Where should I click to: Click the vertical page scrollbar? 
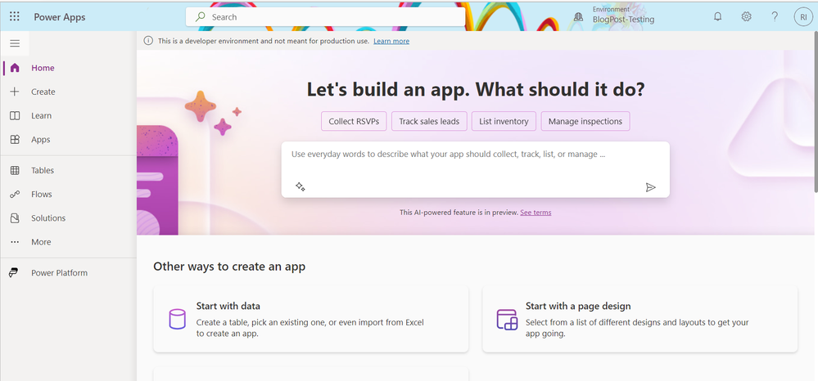[815, 112]
